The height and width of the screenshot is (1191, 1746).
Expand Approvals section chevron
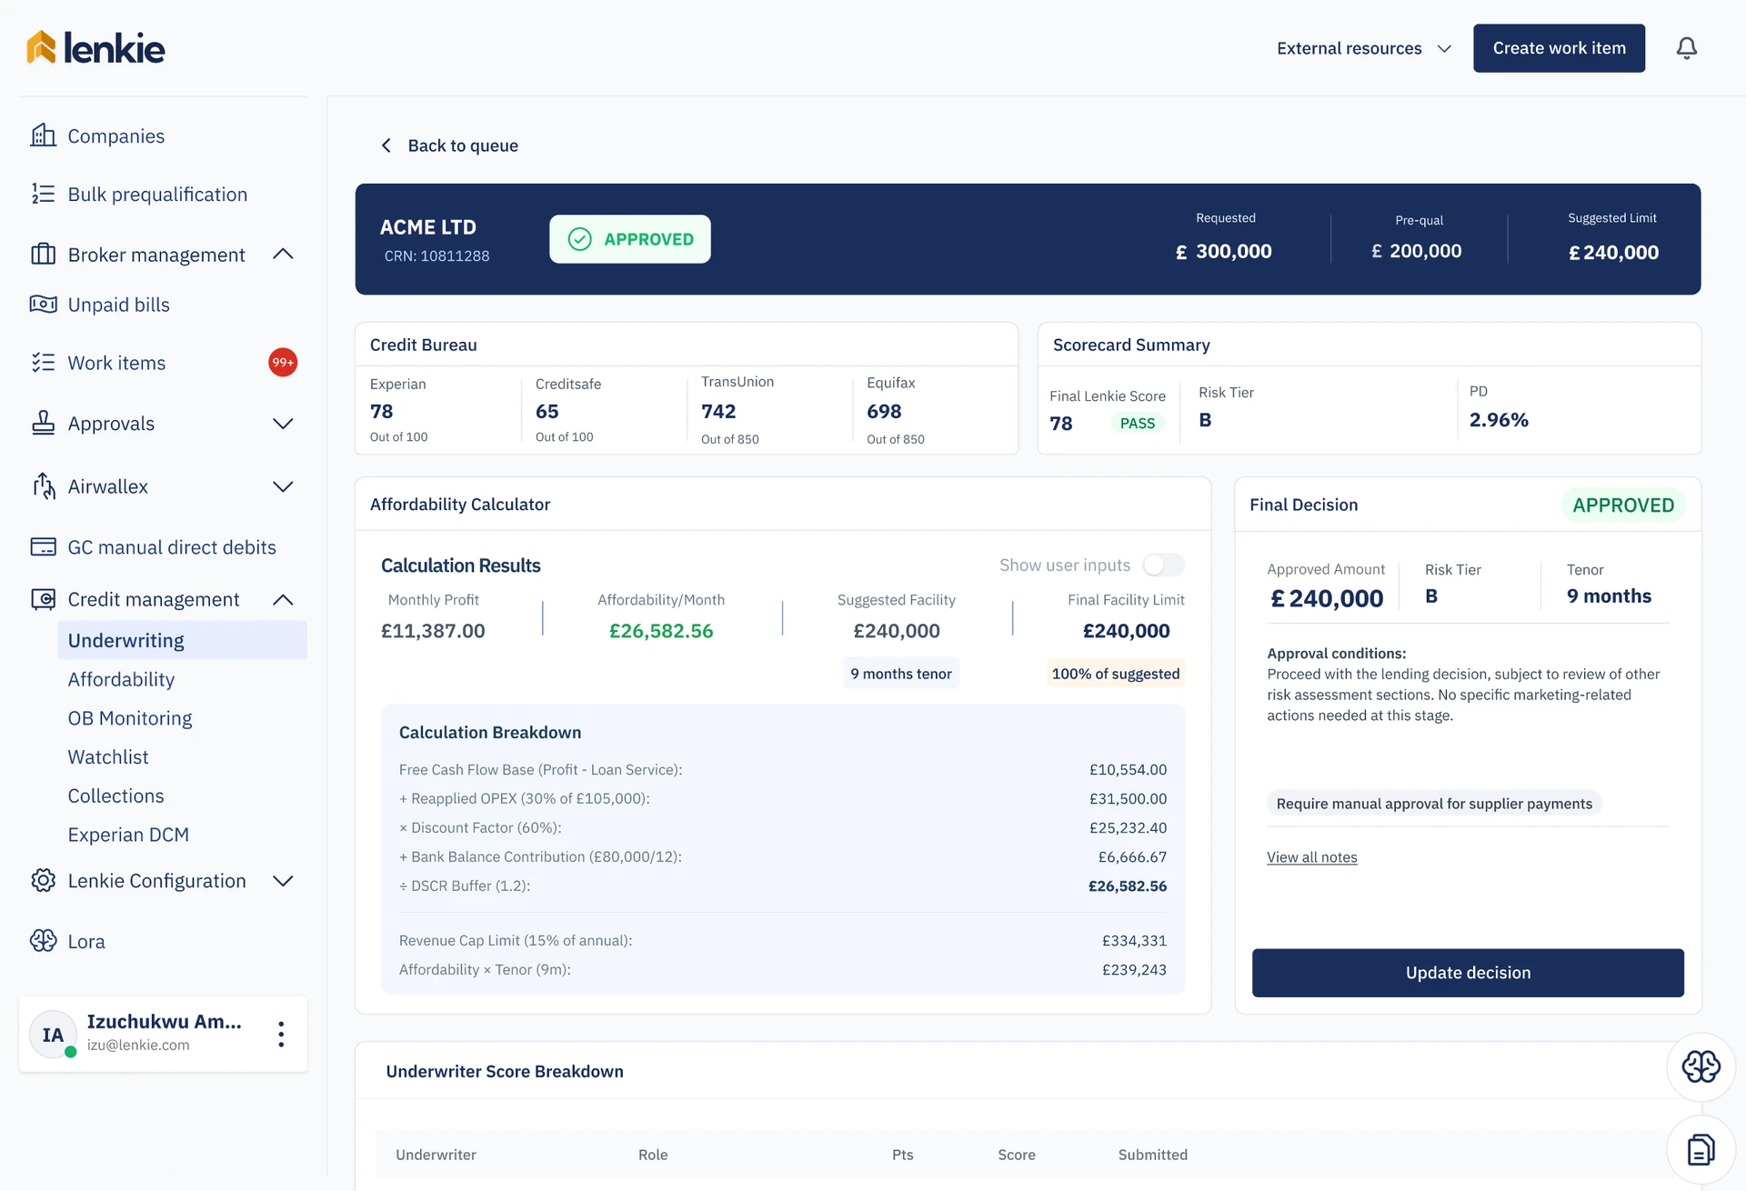coord(283,424)
